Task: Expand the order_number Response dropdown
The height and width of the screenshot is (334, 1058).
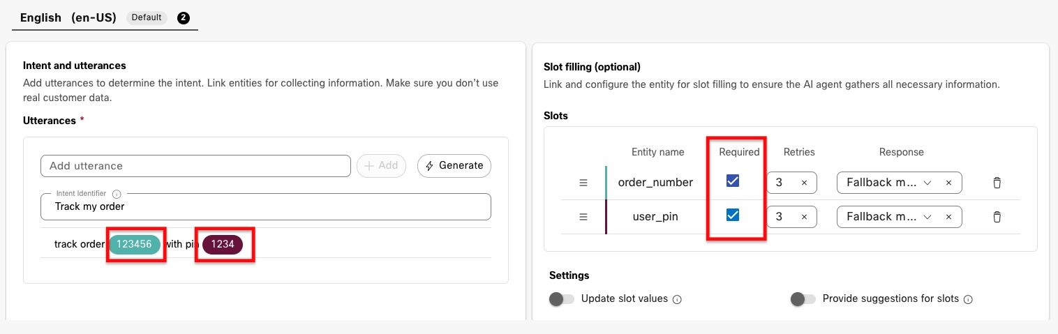Action: click(x=927, y=183)
